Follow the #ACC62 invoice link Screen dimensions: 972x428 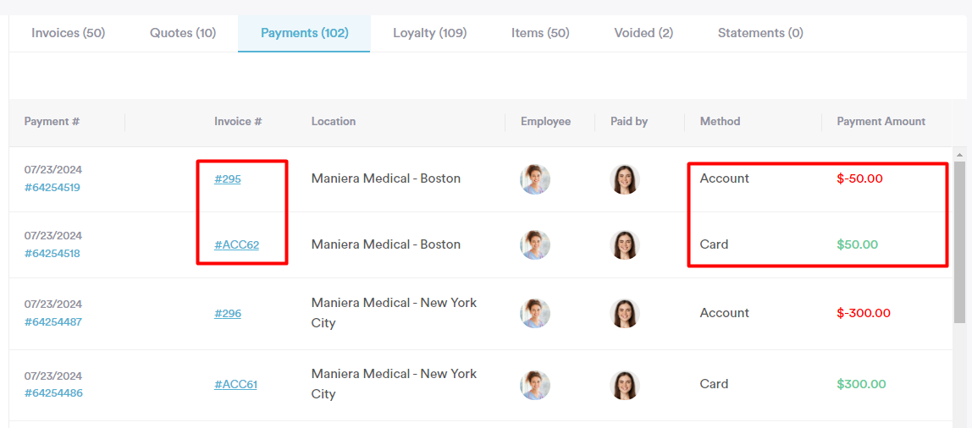coord(237,244)
